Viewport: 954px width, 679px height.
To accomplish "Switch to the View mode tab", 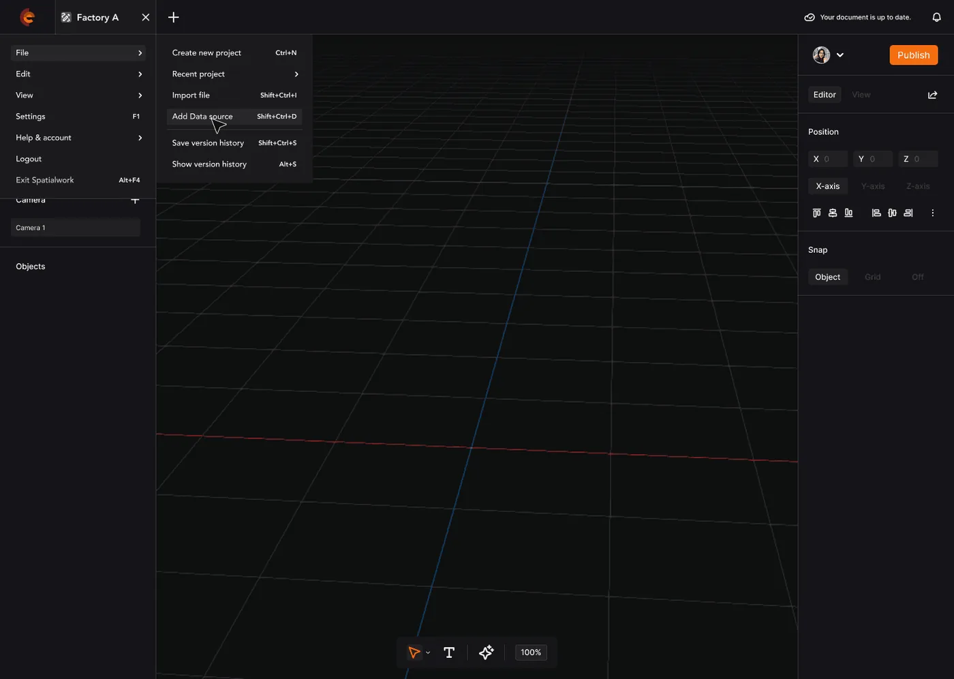I will (861, 95).
